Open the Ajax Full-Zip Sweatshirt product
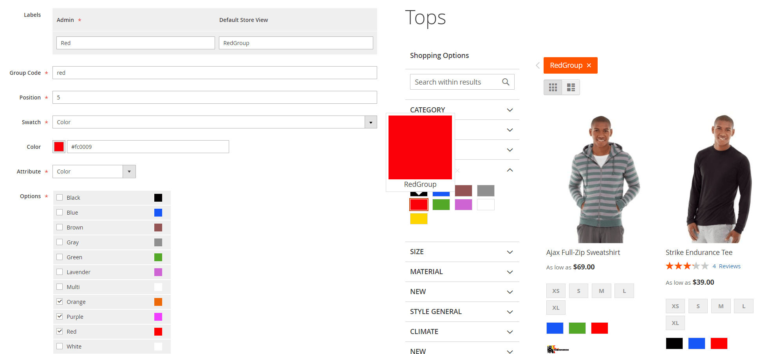This screenshot has height=354, width=759. 583,252
